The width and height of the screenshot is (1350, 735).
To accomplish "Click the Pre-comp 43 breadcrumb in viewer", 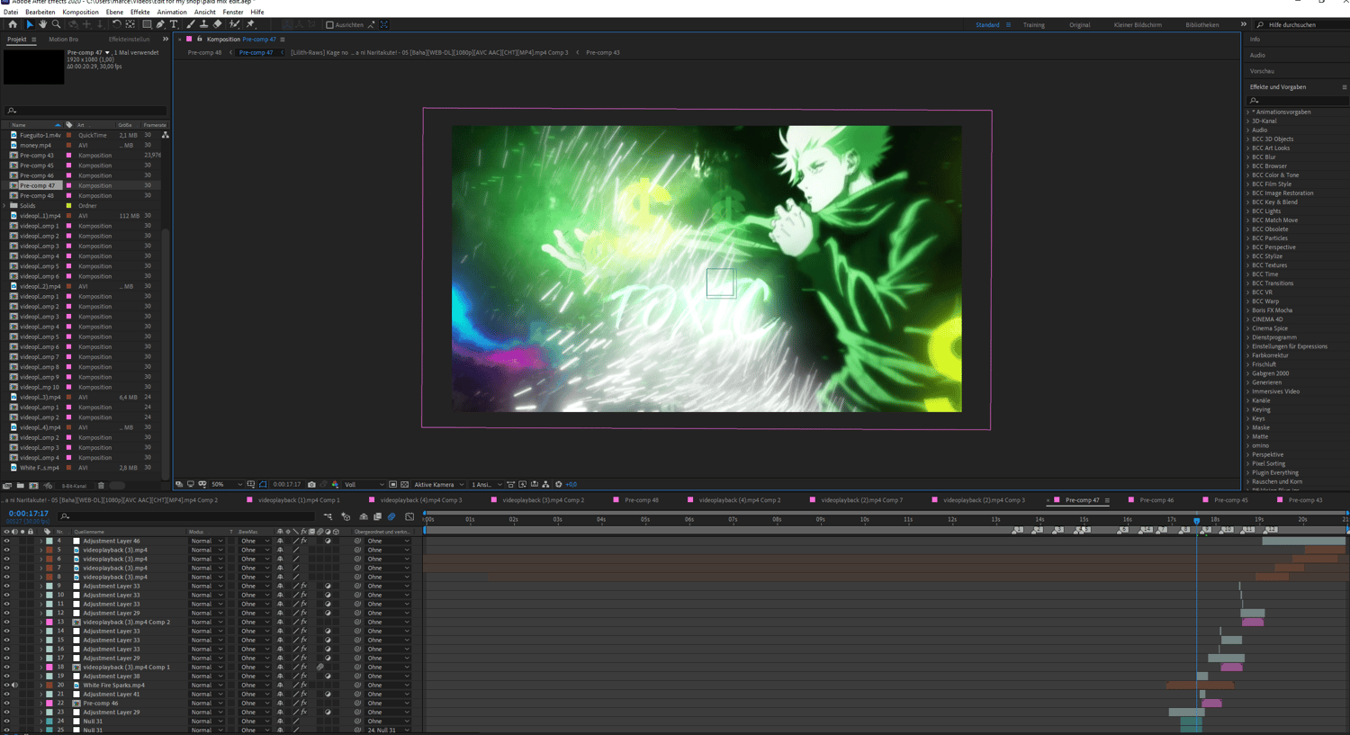I will 602,52.
